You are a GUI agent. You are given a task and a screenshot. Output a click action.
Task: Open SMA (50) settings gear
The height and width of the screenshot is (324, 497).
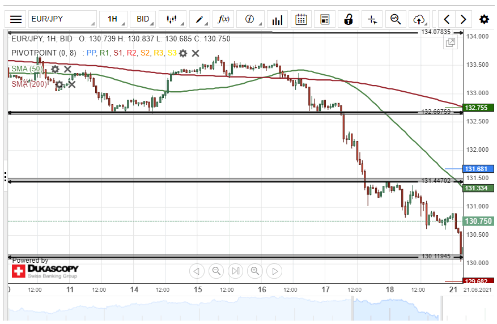click(55, 69)
